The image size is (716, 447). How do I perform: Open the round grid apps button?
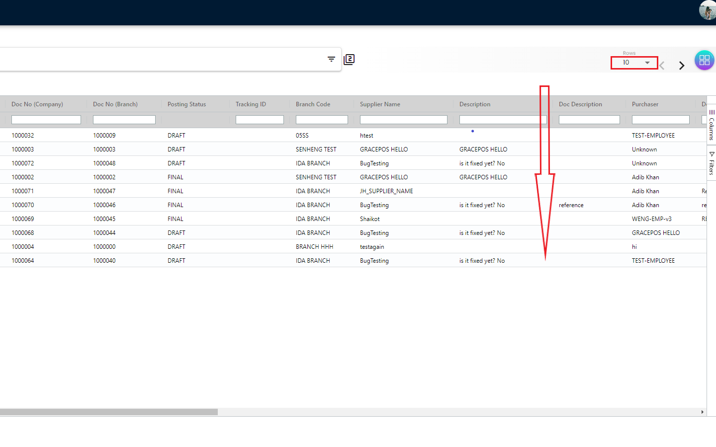click(x=704, y=61)
